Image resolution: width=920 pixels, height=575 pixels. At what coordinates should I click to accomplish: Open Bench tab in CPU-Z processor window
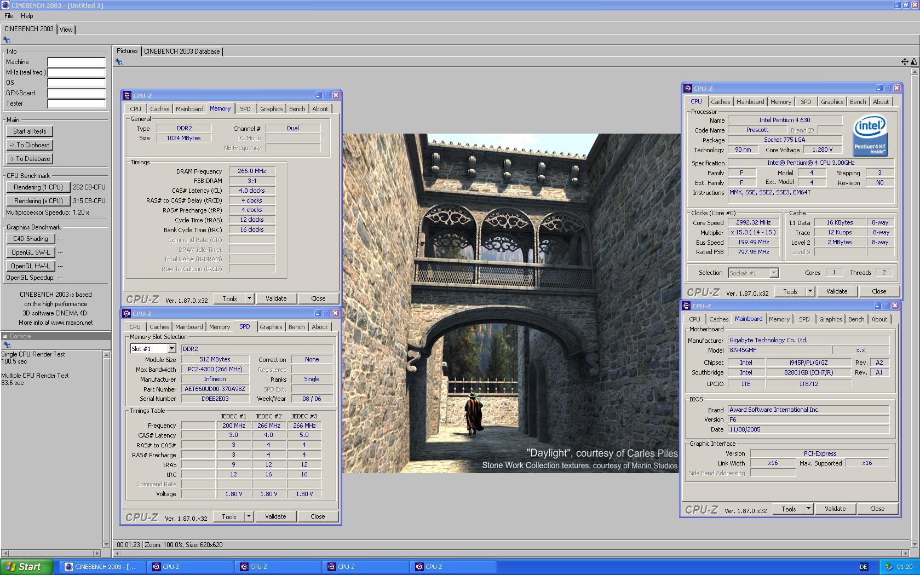pyautogui.click(x=858, y=102)
